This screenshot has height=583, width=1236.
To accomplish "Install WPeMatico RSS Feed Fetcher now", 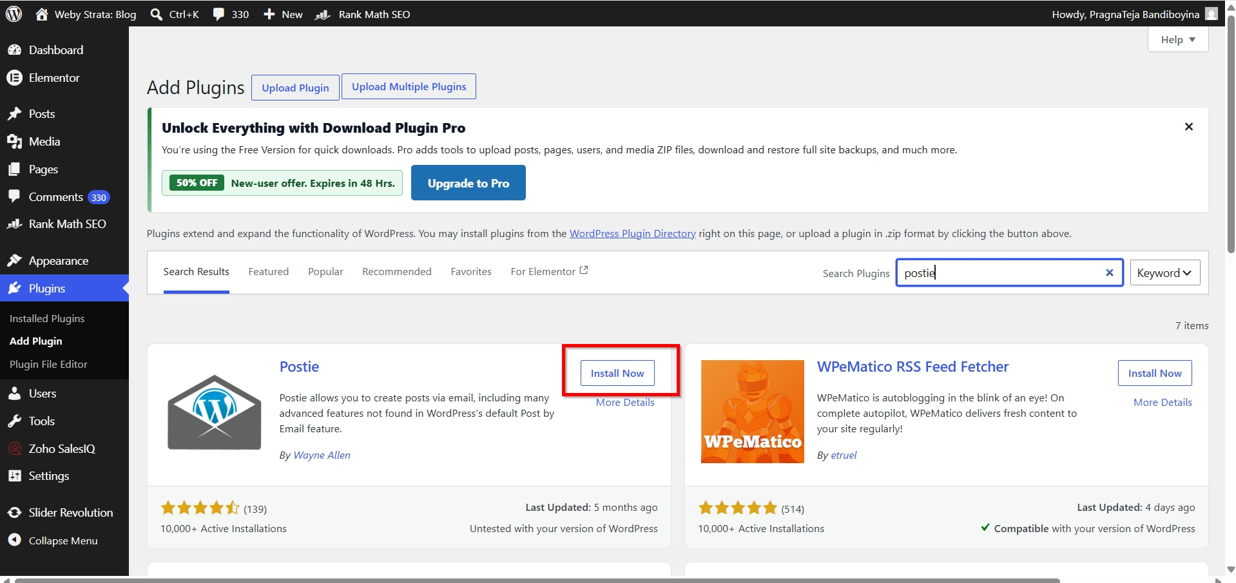I will 1155,373.
